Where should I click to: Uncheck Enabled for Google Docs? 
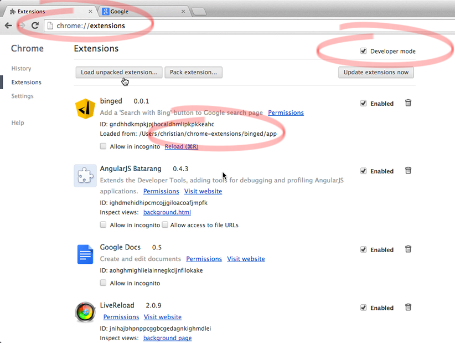pyautogui.click(x=363, y=249)
